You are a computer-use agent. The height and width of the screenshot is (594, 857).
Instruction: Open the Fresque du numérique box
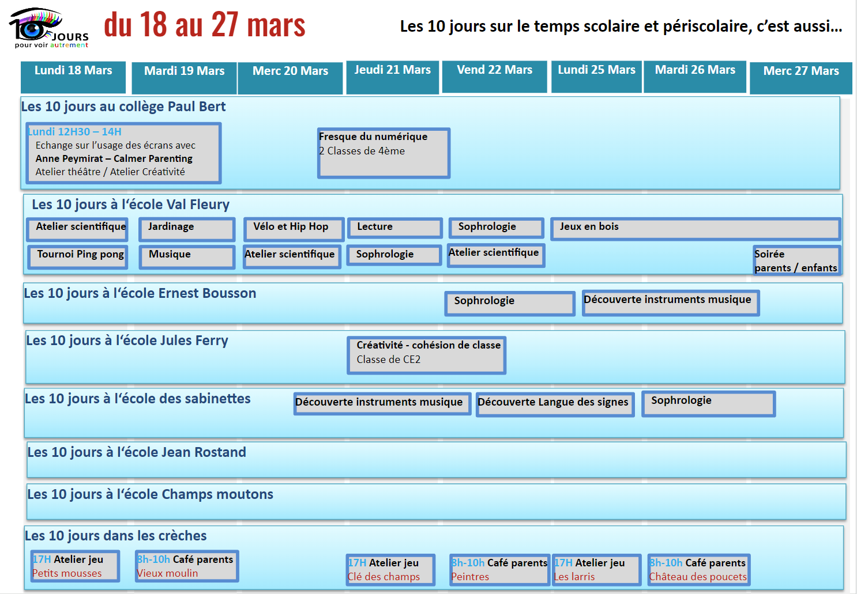click(x=384, y=153)
